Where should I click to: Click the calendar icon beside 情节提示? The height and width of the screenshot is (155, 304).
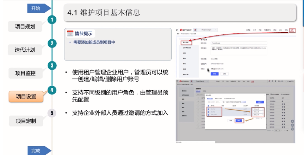click(x=70, y=33)
